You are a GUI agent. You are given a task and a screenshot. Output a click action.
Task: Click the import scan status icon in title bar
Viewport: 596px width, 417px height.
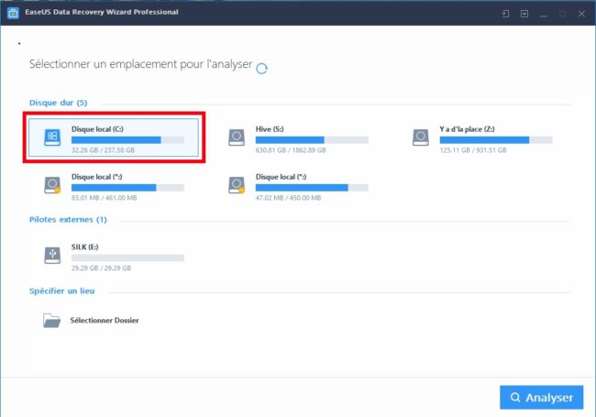point(505,14)
